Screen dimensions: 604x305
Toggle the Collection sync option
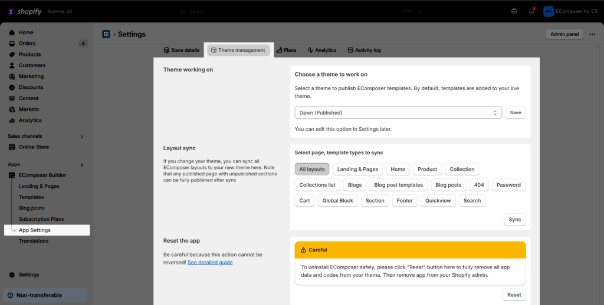tap(462, 169)
